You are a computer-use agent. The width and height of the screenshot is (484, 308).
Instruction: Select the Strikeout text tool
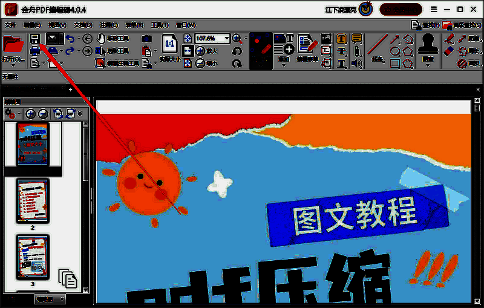point(341,51)
